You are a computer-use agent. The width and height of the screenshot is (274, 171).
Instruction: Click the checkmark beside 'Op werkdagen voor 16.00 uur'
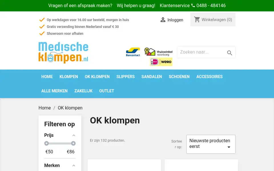(x=42, y=20)
